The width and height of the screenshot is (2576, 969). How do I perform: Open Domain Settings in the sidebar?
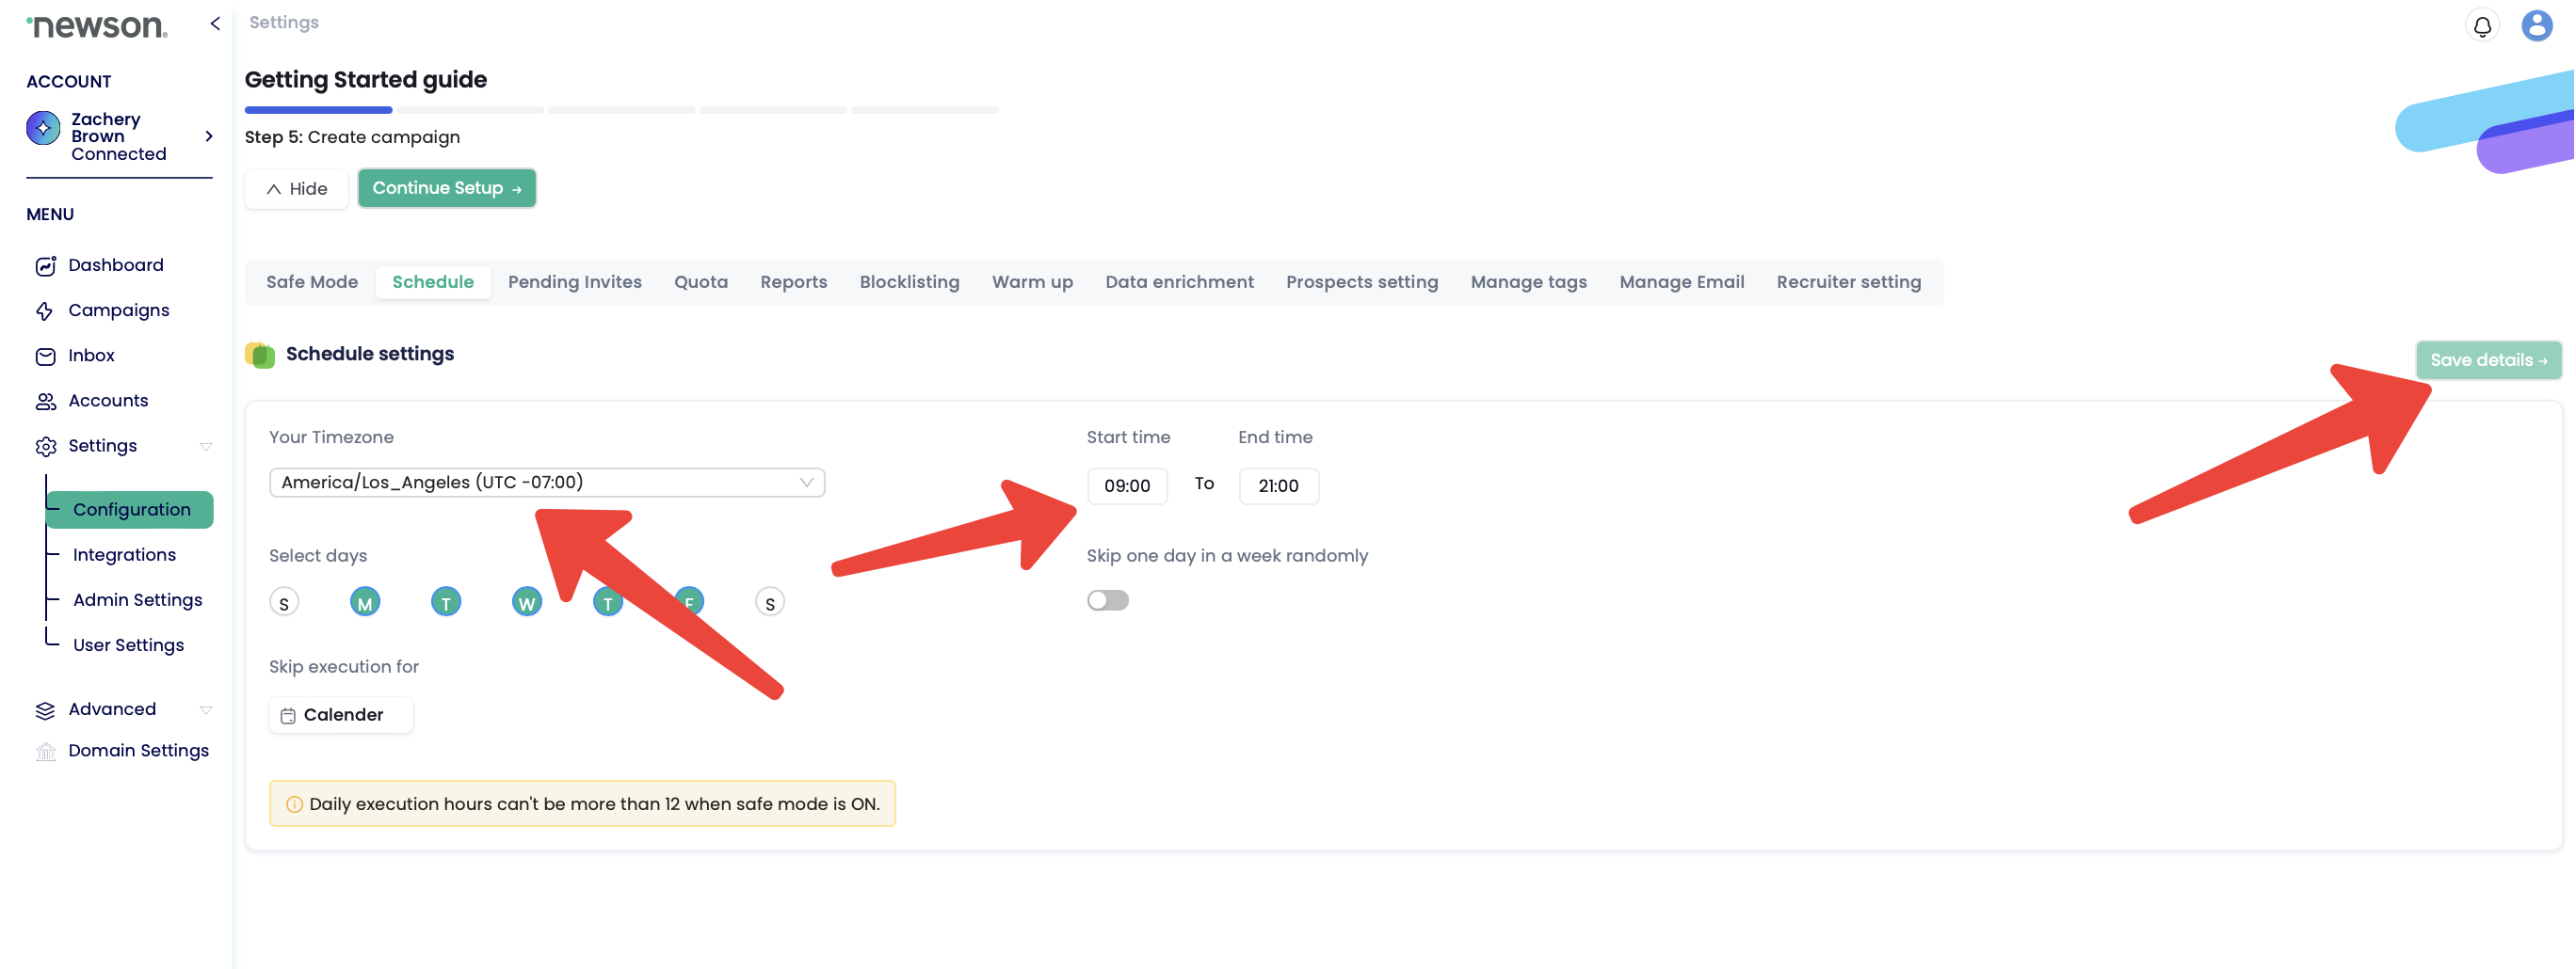tap(138, 750)
